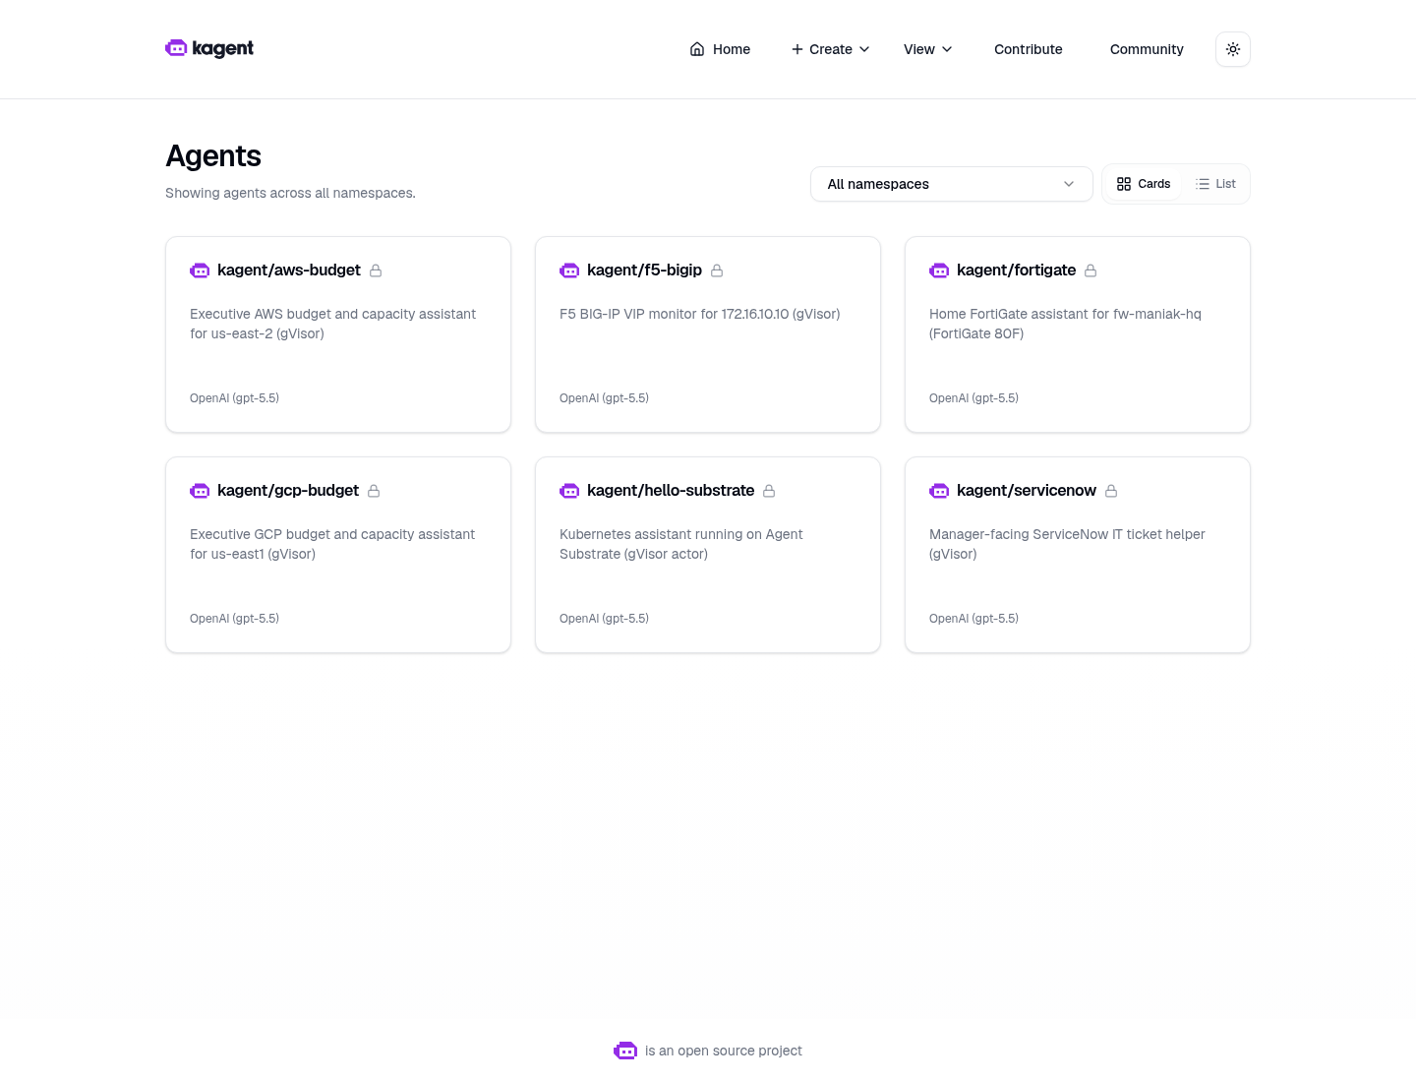Open the Community link
This screenshot has height=1082, width=1416.
click(x=1147, y=49)
